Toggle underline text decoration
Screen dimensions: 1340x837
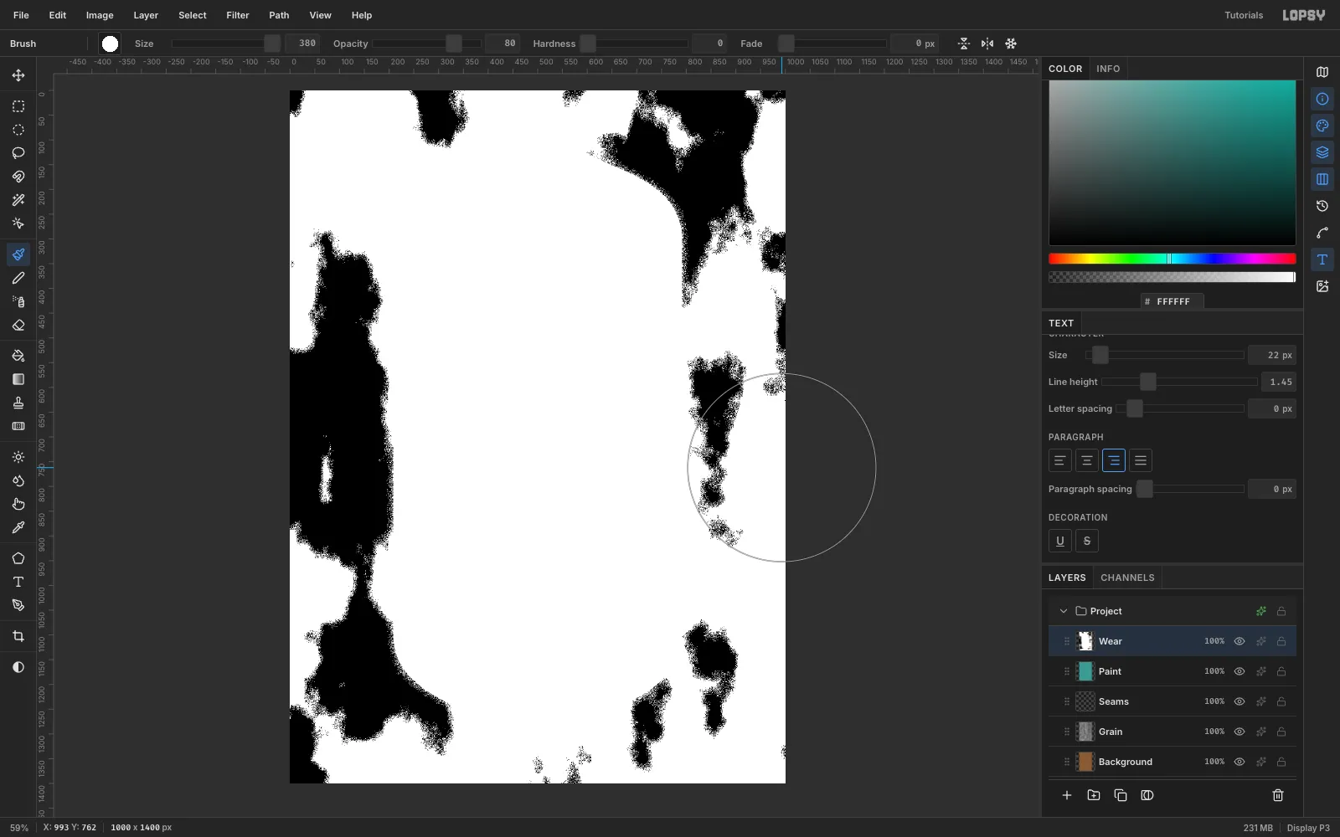click(1060, 541)
